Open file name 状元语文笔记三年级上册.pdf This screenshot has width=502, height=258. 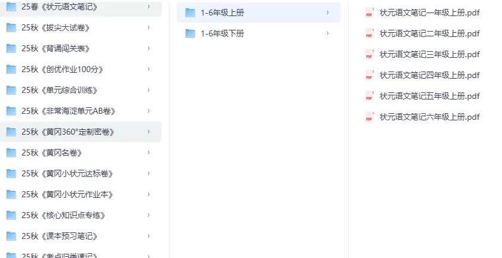coord(430,54)
